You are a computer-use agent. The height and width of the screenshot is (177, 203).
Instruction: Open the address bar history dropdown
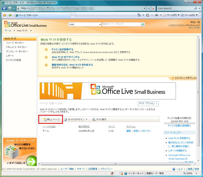pyautogui.click(x=144, y=8)
